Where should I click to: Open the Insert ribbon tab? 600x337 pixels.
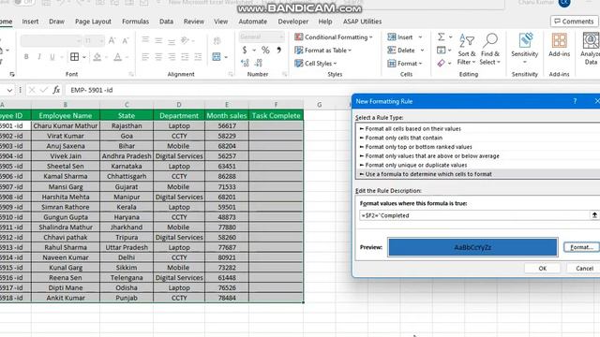[x=30, y=22]
